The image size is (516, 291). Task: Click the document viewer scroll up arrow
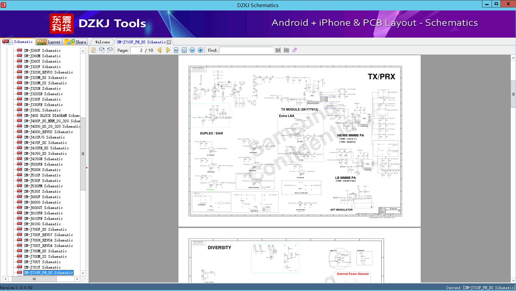click(x=513, y=58)
